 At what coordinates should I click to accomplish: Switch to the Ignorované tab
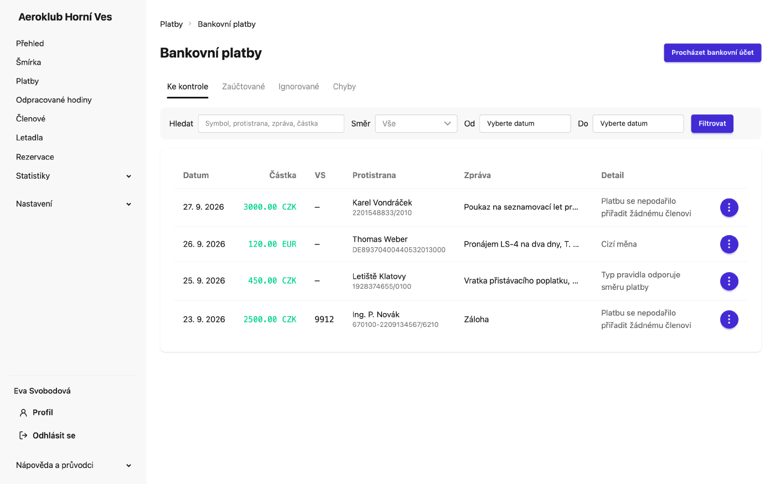[x=299, y=87]
